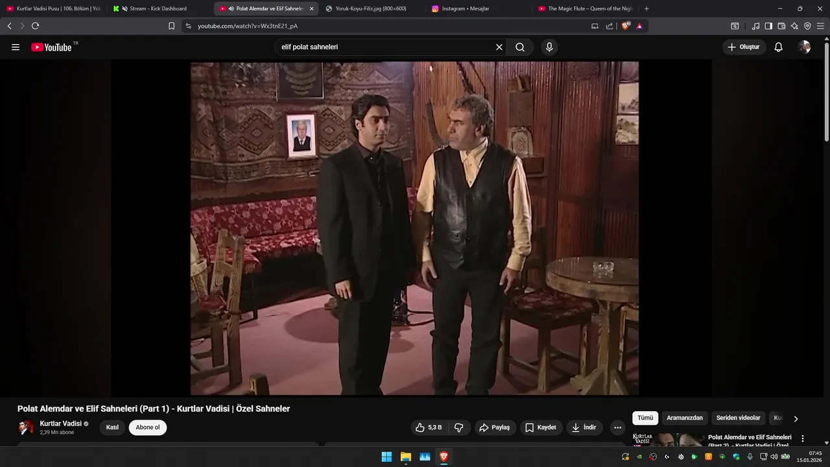Clear the search box with X
Screen dimensions: 830x467
499,47
